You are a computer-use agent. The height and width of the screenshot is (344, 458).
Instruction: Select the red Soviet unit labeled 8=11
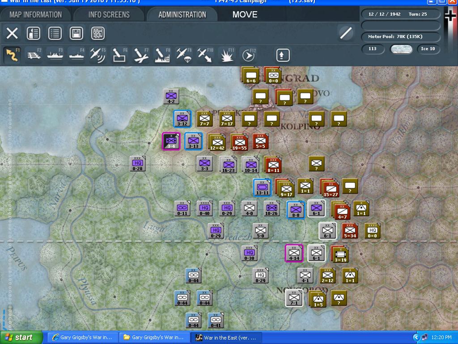273,165
